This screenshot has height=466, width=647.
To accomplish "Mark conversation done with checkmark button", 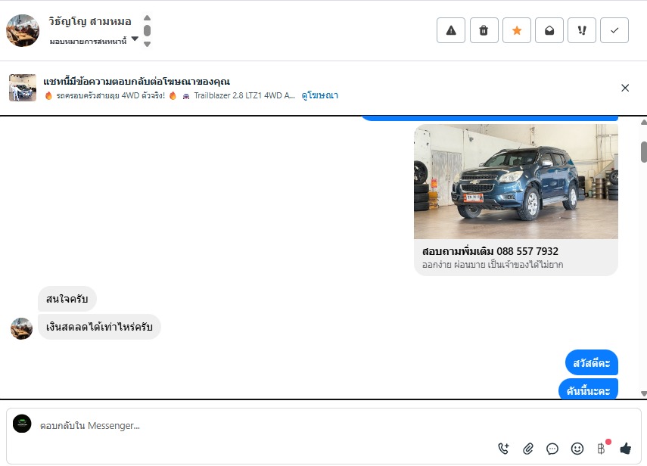I will click(614, 30).
